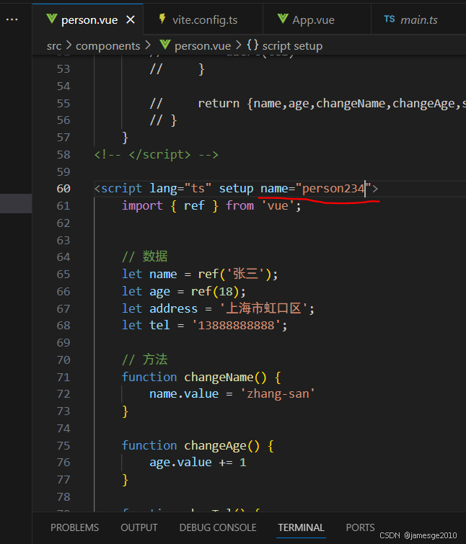Open the person.vue breadcrumb segment
Image resolution: width=466 pixels, height=544 pixels.
pyautogui.click(x=203, y=46)
